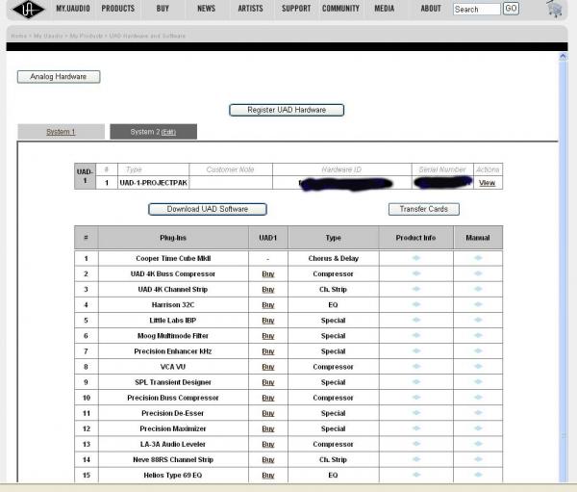The image size is (577, 492).
Task: Click Product Info icon for SPL Transient Designer
Action: pyautogui.click(x=416, y=382)
